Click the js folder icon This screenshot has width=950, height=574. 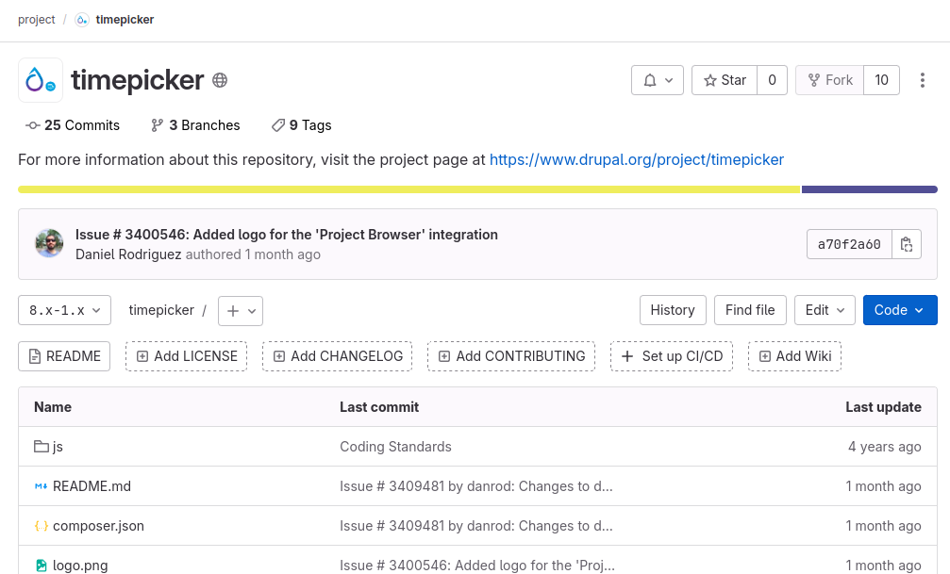pos(42,446)
